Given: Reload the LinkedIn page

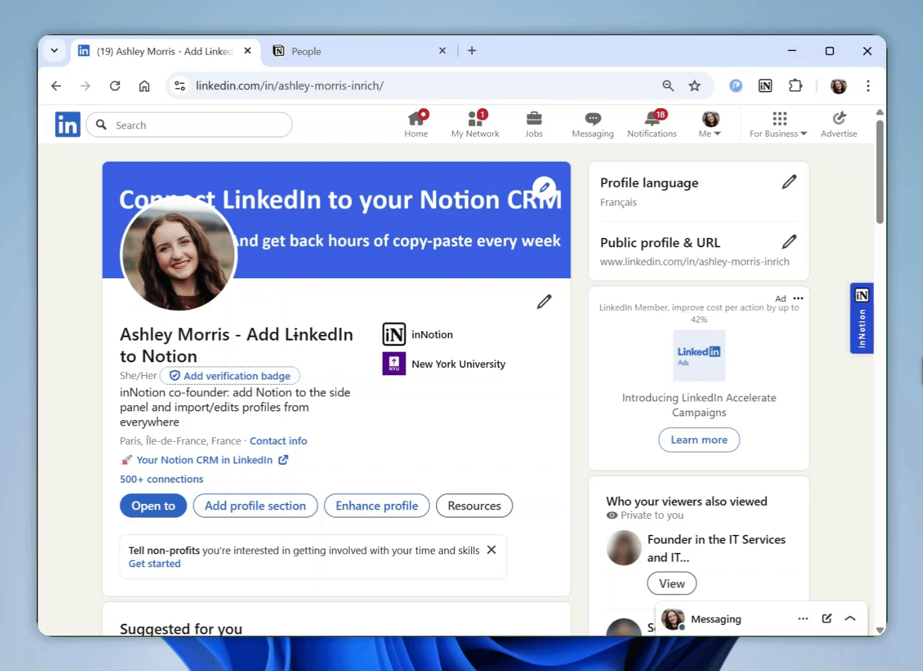Looking at the screenshot, I should pyautogui.click(x=115, y=86).
